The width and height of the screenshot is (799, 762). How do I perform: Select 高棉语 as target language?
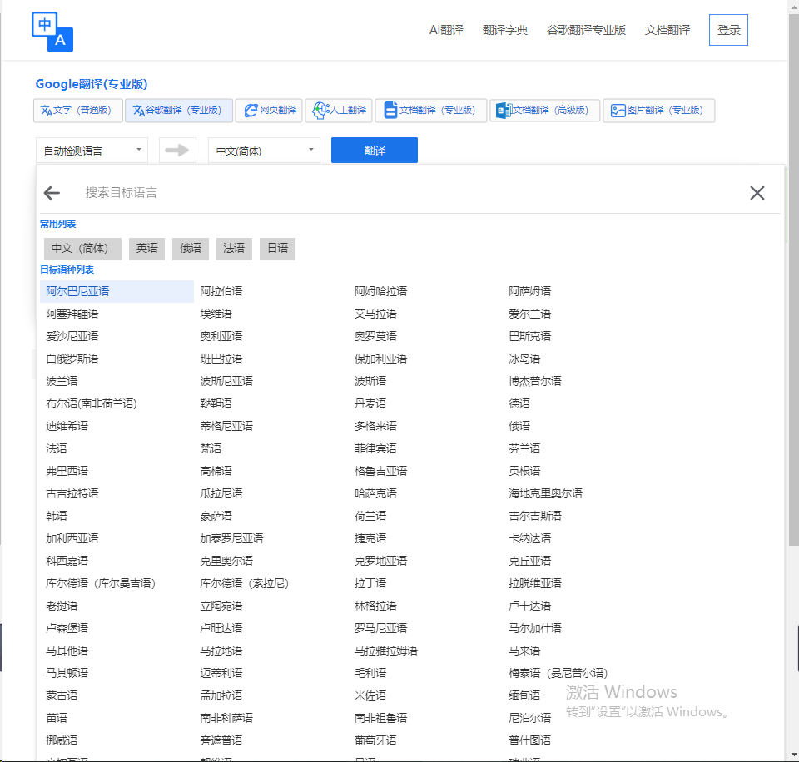pyautogui.click(x=216, y=471)
